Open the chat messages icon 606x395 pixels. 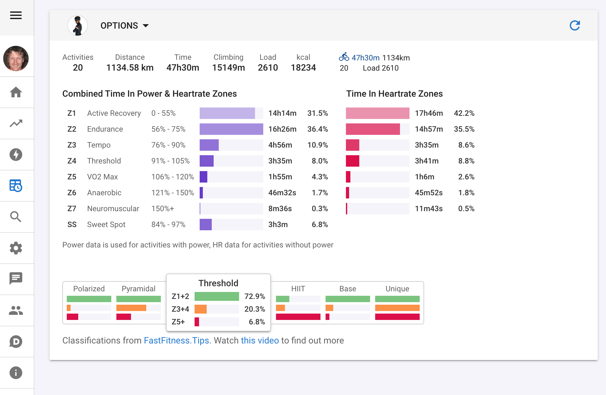(16, 279)
